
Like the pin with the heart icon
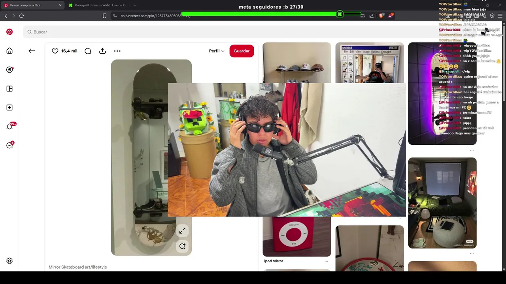point(55,51)
